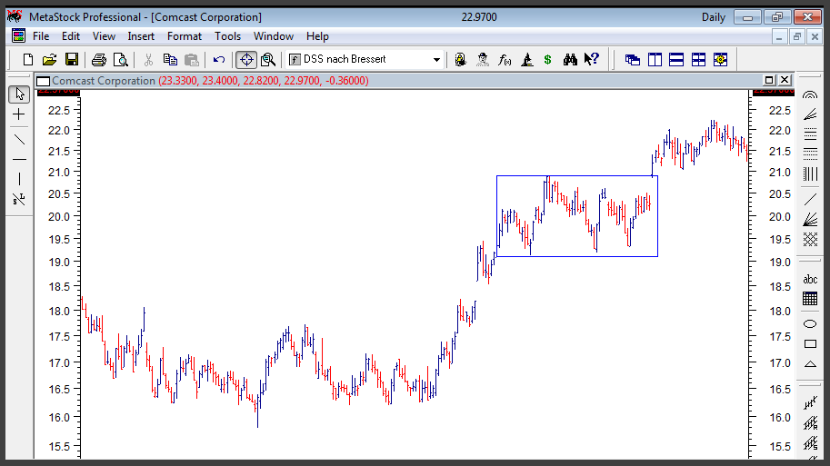Select the arrow pointer tool in left palette
The width and height of the screenshot is (830, 466).
pos(19,94)
